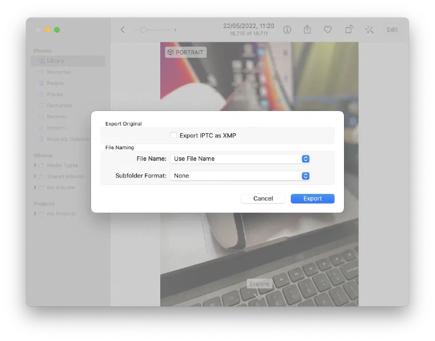This screenshot has width=435, height=341.
Task: Click the Shared Albums folder icon
Action: [41, 176]
